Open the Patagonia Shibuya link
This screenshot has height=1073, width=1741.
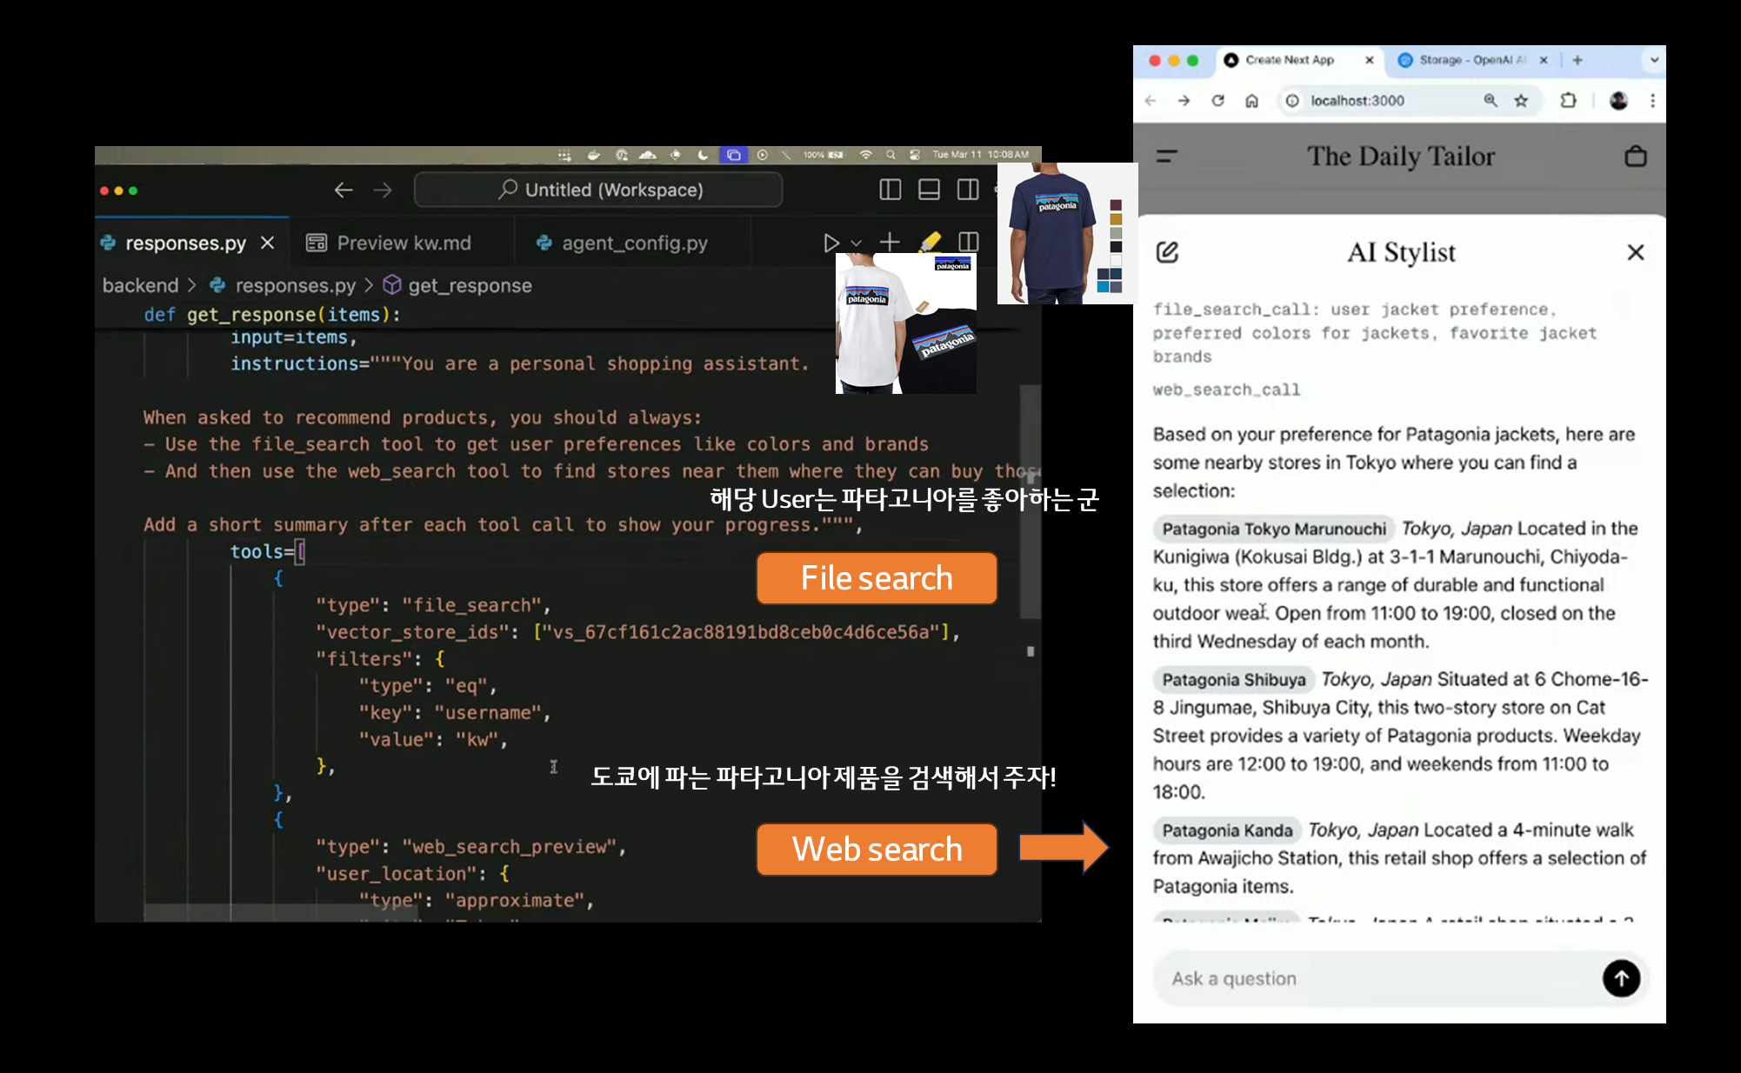click(x=1234, y=679)
